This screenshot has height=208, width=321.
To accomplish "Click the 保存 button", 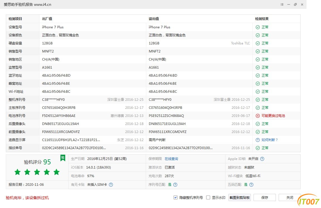I will click(265, 198).
